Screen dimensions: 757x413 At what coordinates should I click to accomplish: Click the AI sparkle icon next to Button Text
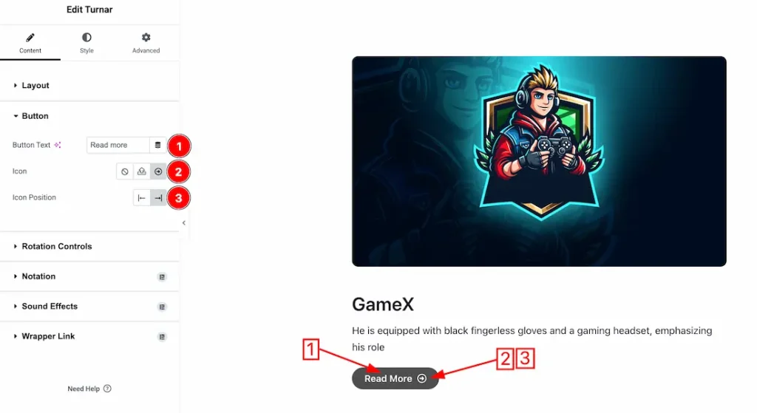pyautogui.click(x=58, y=145)
